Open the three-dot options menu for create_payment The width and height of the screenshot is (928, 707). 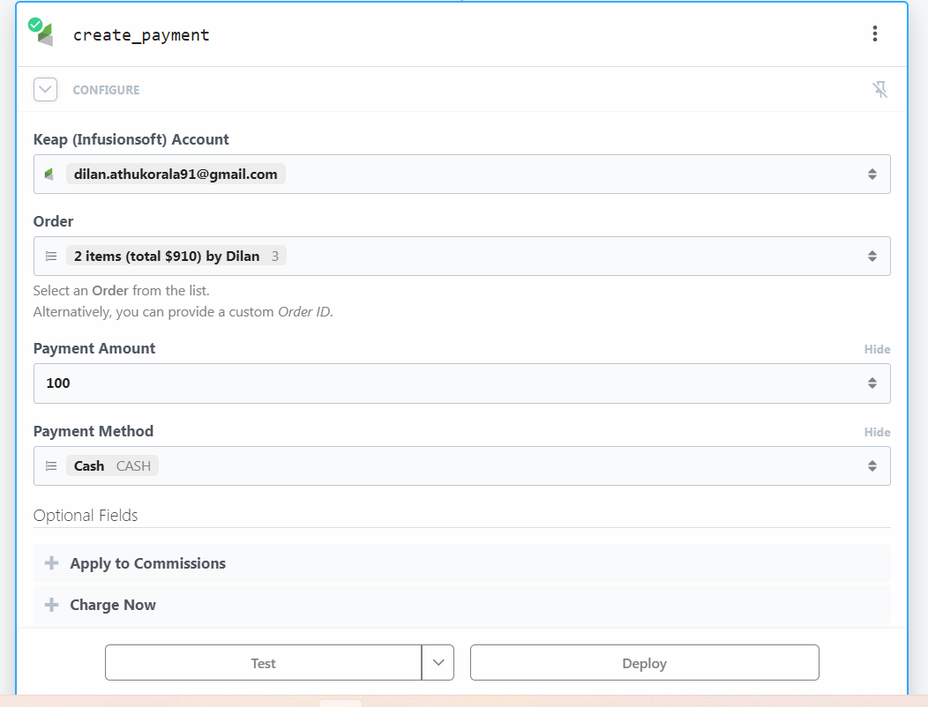tap(874, 33)
